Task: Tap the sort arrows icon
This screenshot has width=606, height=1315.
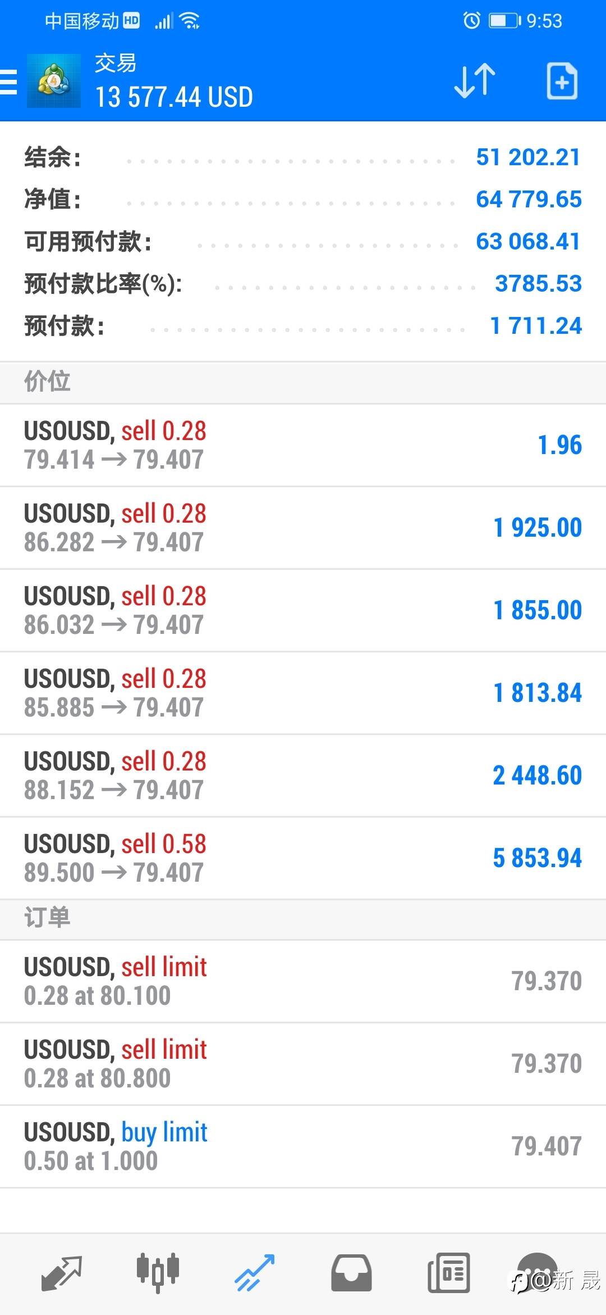Action: 475,81
